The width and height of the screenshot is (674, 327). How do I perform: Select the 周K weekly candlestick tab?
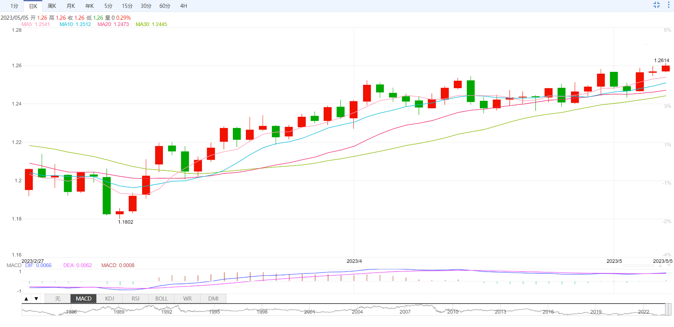point(52,6)
